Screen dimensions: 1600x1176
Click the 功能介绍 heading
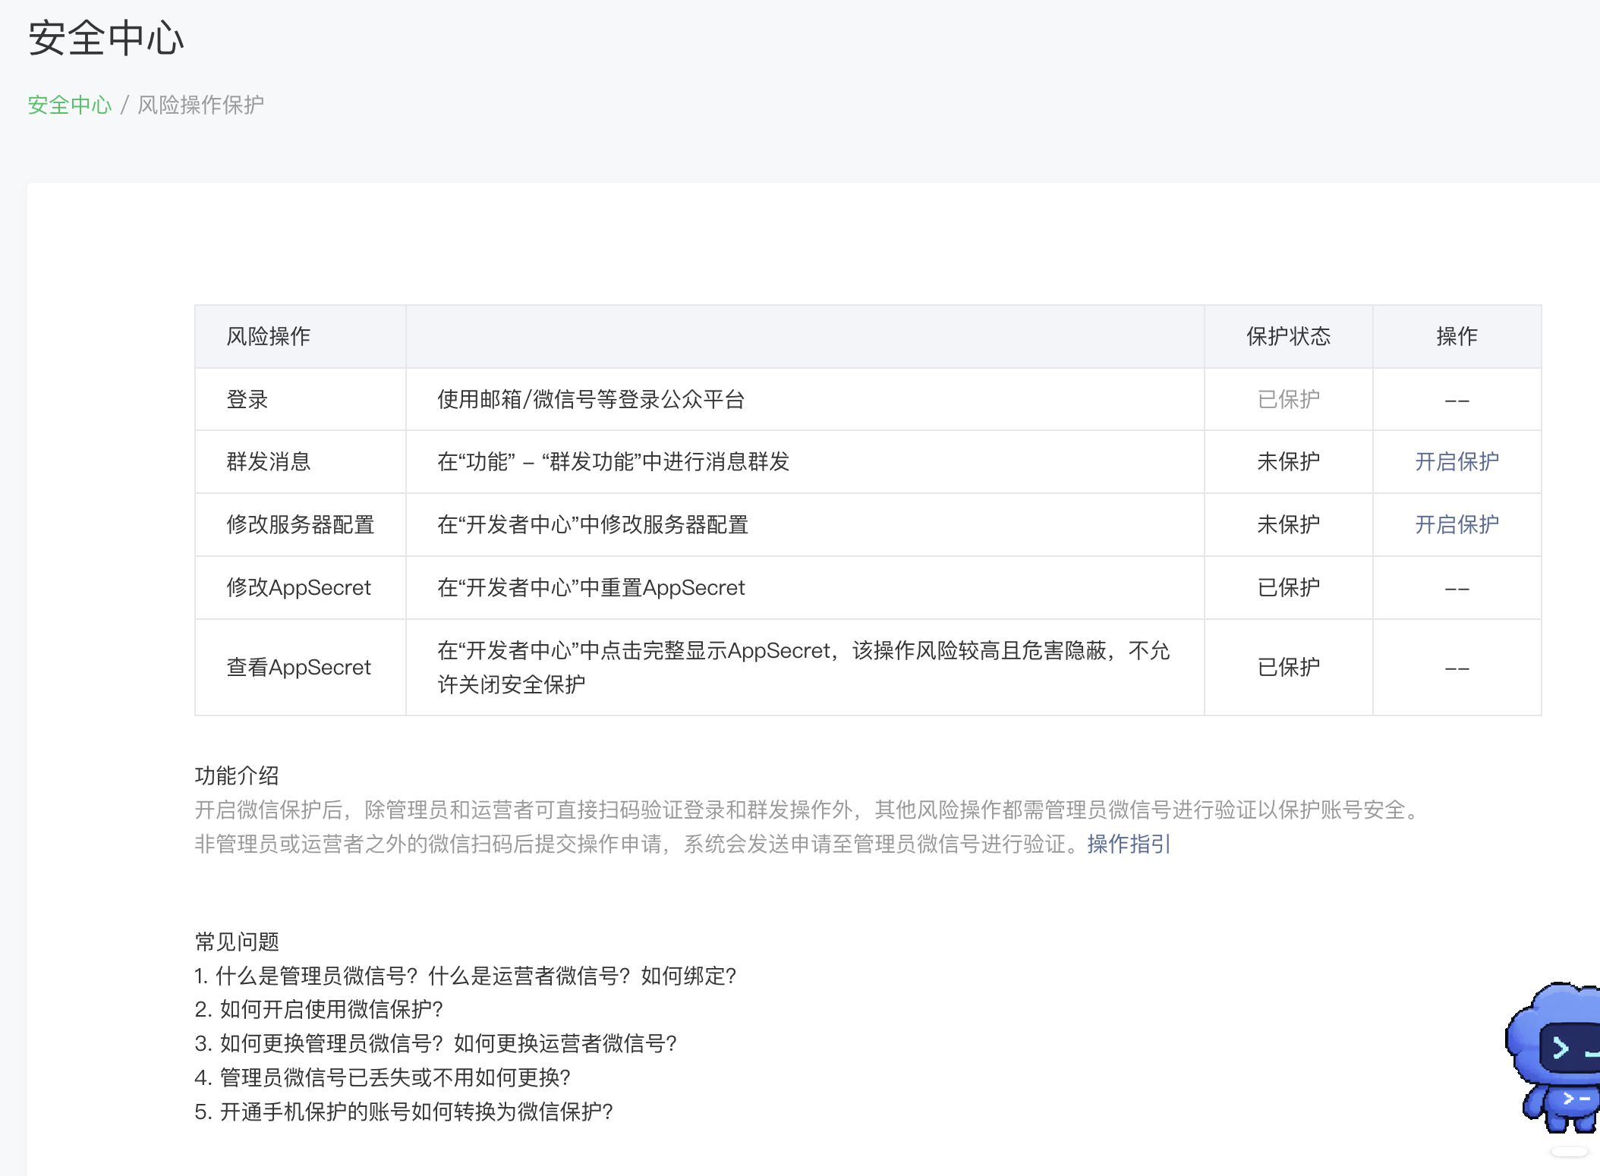tap(237, 775)
